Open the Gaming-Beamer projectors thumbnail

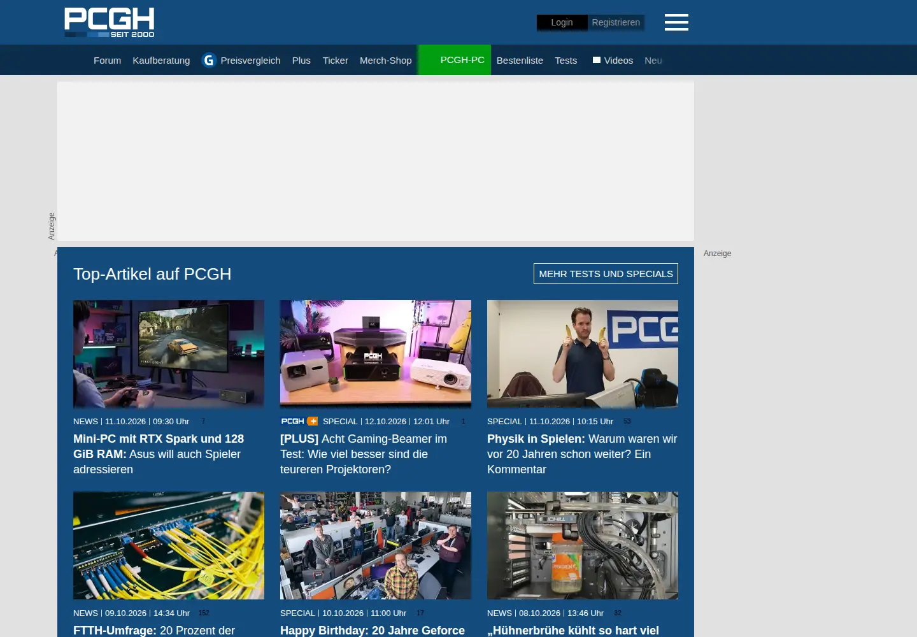coord(376,354)
